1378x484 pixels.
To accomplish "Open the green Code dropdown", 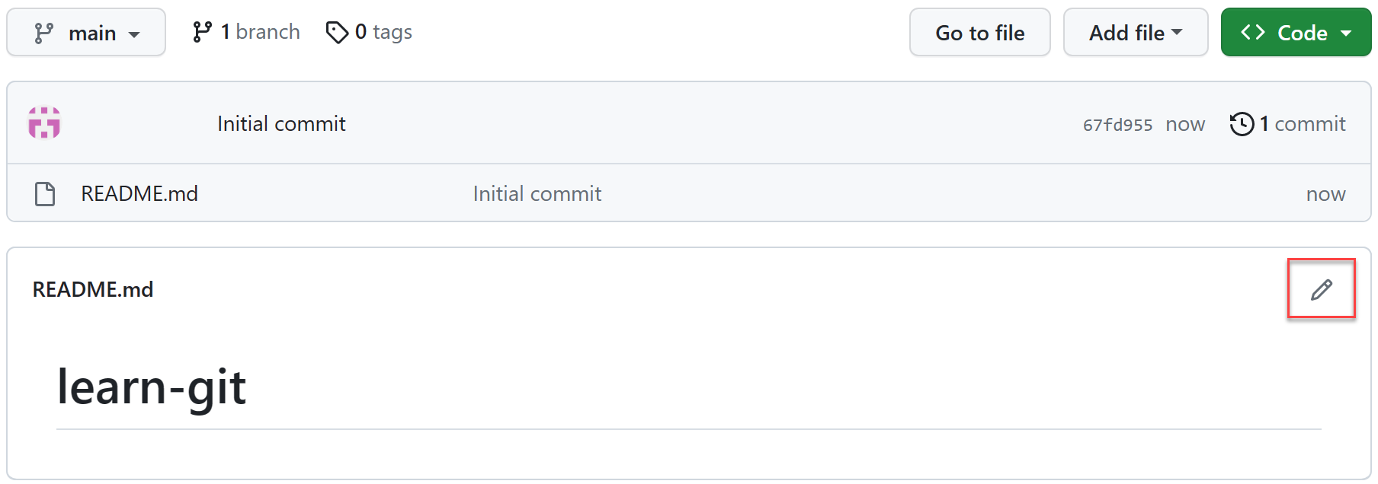I will (x=1296, y=32).
